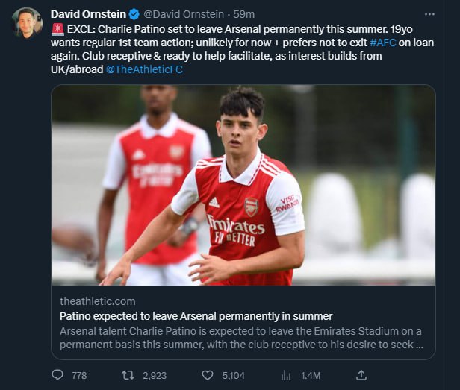Like the tweet with the heart icon
The height and width of the screenshot is (390, 460).
point(208,375)
